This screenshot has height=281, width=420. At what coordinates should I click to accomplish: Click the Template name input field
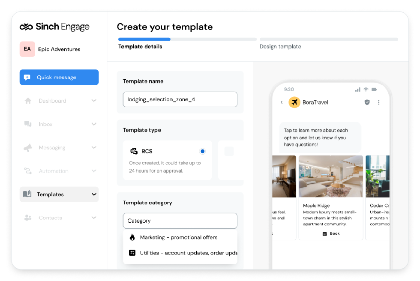[x=180, y=99]
